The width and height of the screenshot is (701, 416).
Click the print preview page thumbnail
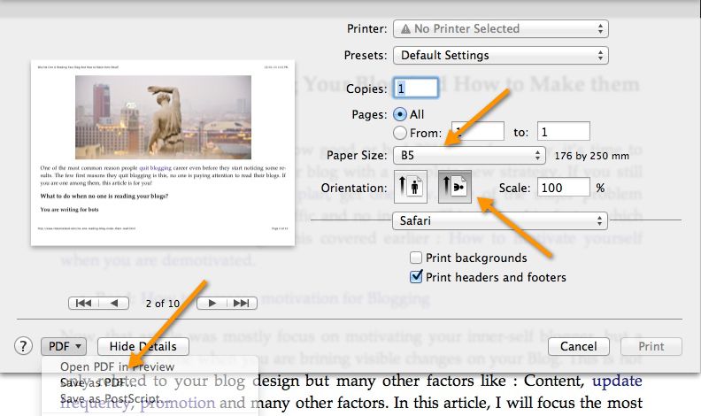coord(163,153)
